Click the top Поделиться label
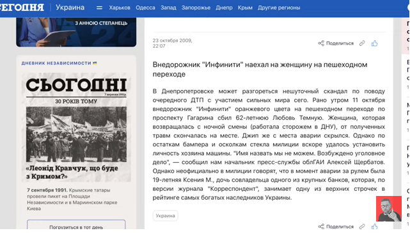This screenshot has width=410, height=233. (340, 43)
